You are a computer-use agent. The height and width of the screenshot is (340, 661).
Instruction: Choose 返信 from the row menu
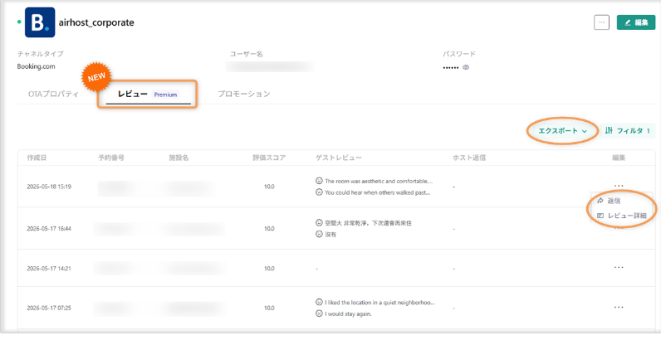point(610,202)
